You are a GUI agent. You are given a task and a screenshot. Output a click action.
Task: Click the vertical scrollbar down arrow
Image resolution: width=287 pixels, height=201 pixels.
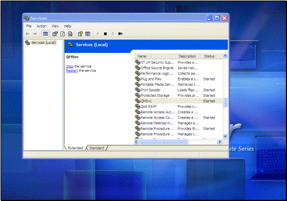225,136
